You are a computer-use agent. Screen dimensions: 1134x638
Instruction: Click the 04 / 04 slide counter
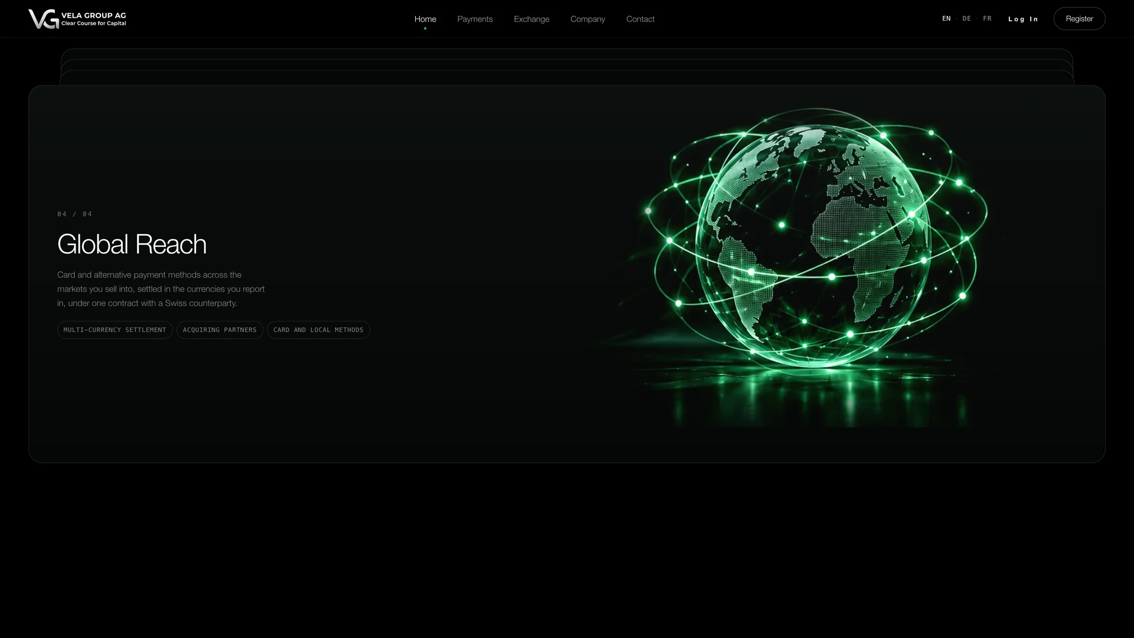click(75, 214)
